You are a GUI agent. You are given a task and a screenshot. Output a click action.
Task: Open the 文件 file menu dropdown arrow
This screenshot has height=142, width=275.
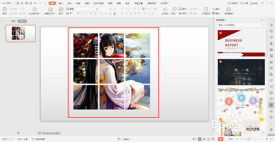[x=12, y=3]
